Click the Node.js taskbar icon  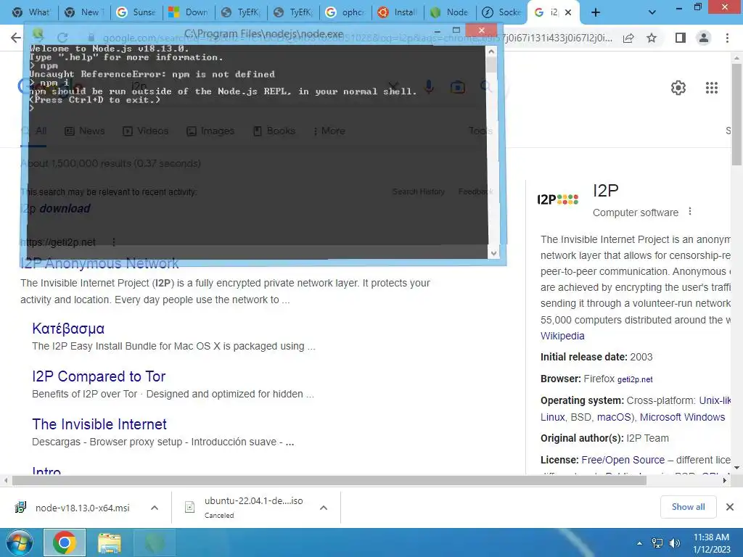click(x=155, y=542)
